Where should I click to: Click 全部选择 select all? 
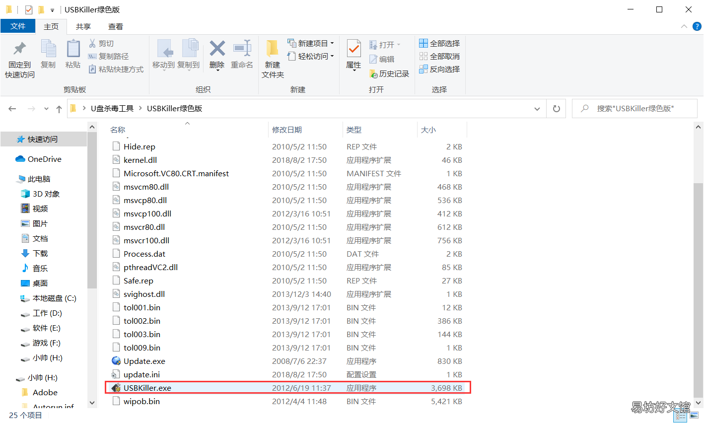click(439, 44)
